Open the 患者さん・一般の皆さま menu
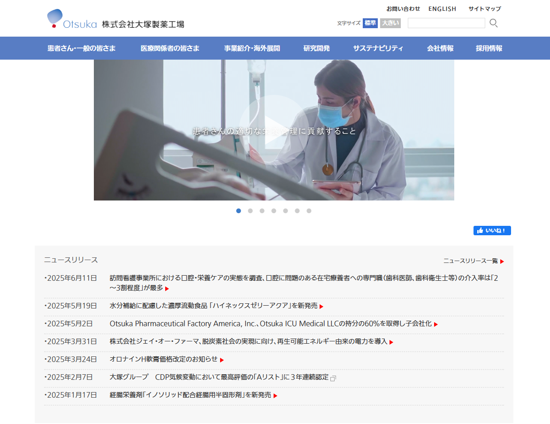550x424 pixels. click(81, 48)
